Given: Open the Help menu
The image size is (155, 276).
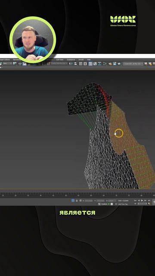Looking at the screenshot, I should pyautogui.click(x=89, y=60).
